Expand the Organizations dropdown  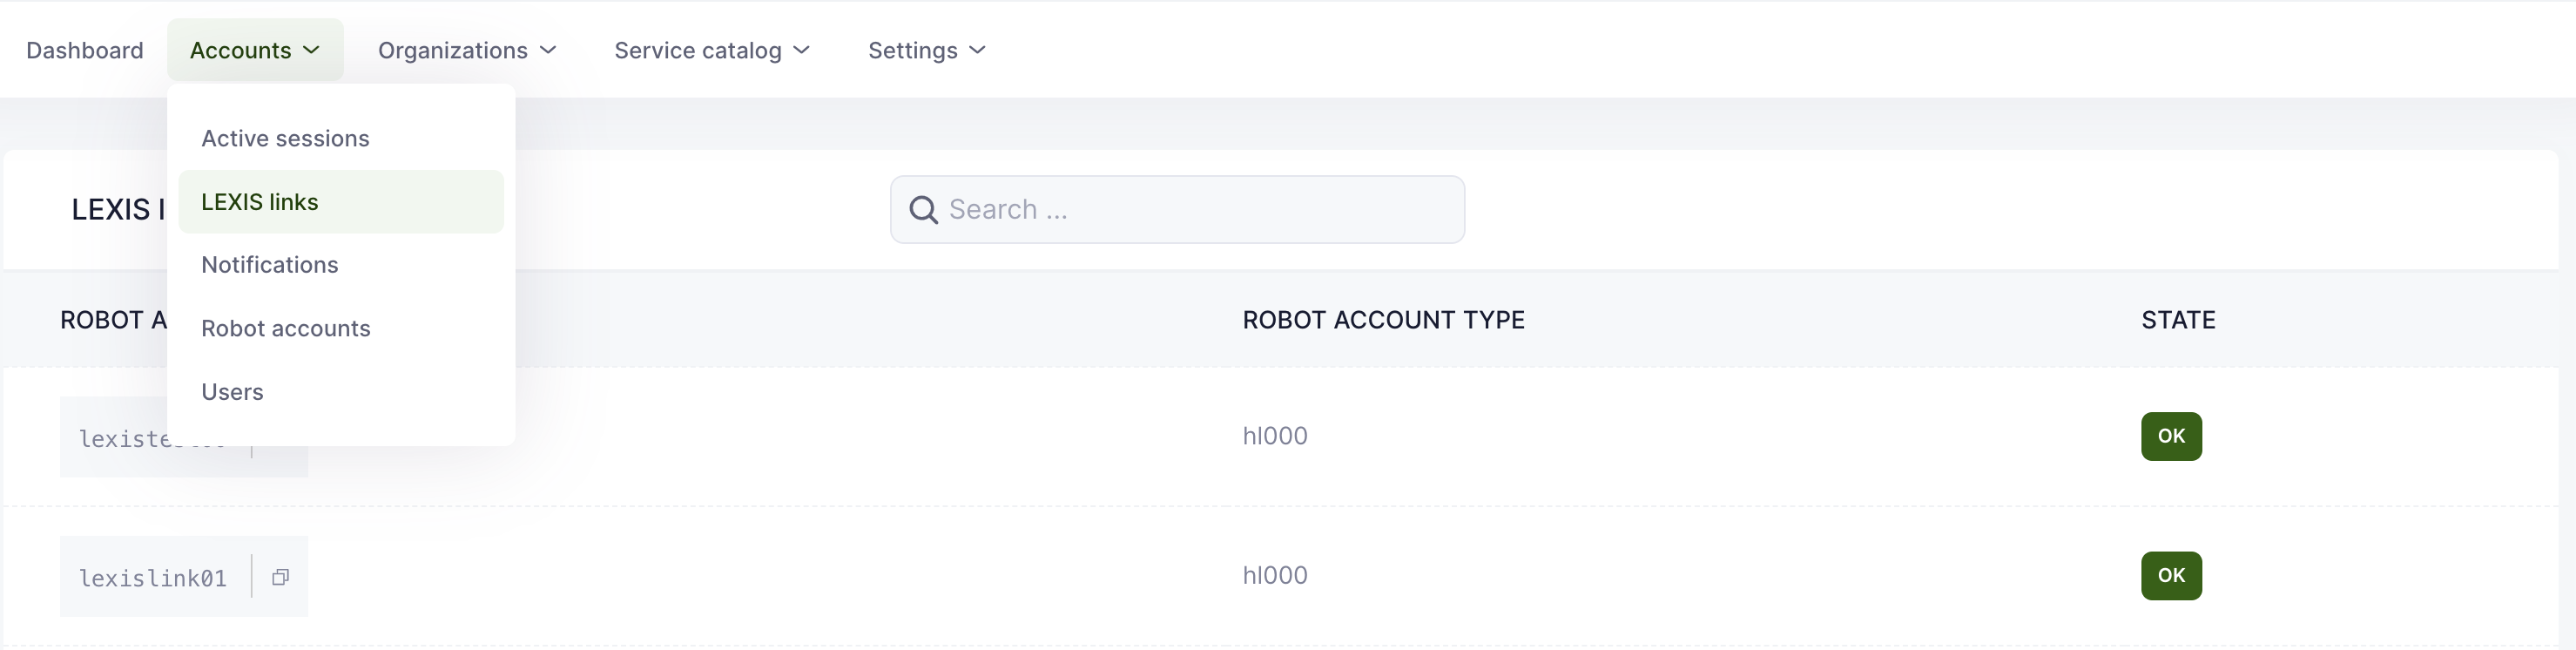(466, 50)
